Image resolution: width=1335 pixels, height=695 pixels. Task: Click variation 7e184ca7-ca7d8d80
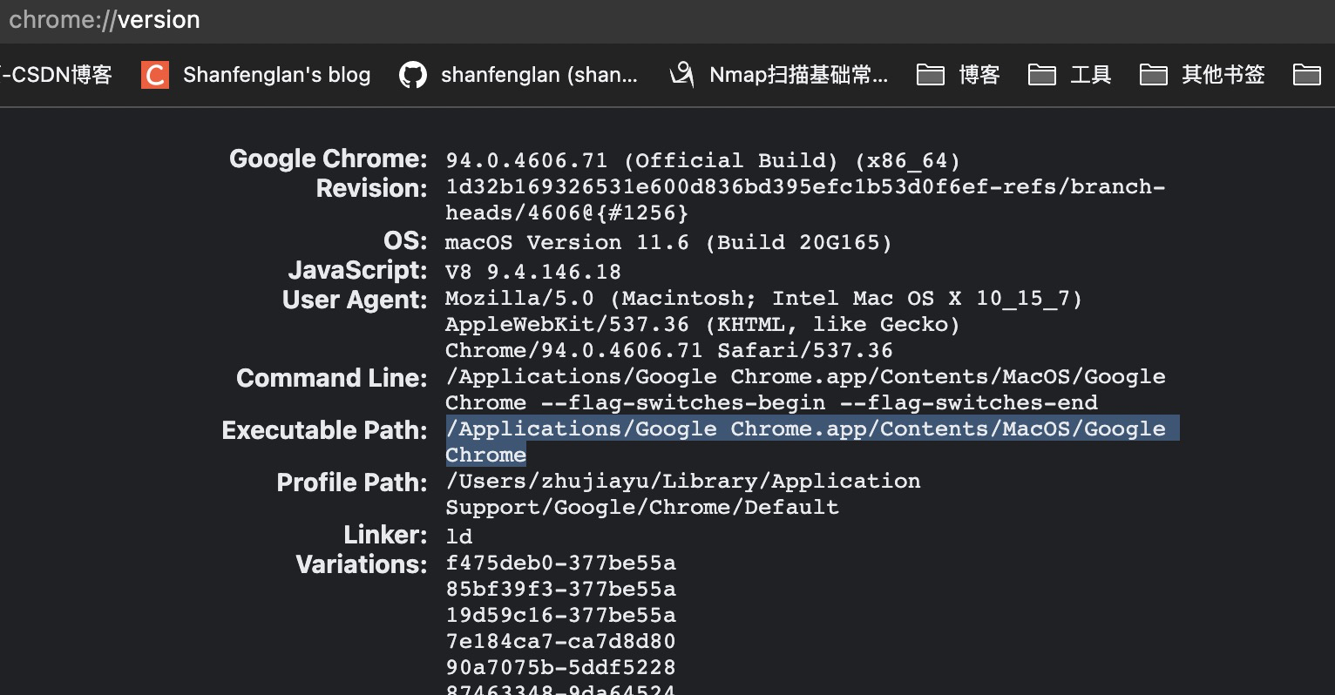click(x=561, y=642)
